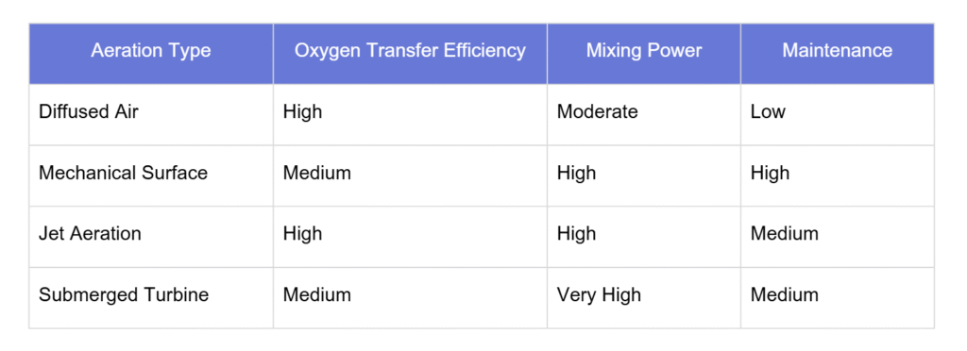Click Diffused Air's High oxygen efficiency cell
Screen dimensions: 967x351
coord(410,114)
